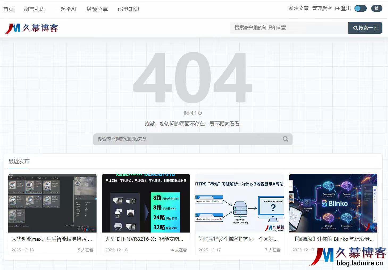Switch to the 一起学AI section
This screenshot has width=388, height=270.
[66, 9]
